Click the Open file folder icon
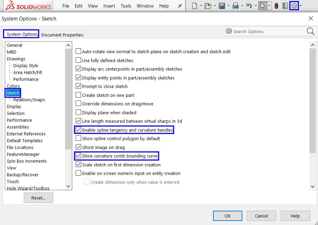318x225 pixels. click(x=208, y=6)
